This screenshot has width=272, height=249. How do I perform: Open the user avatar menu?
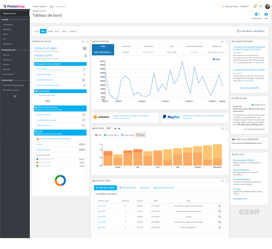[267, 7]
